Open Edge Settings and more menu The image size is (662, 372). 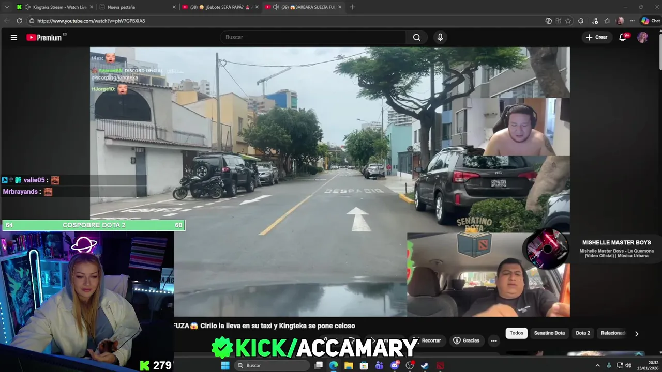coord(632,21)
